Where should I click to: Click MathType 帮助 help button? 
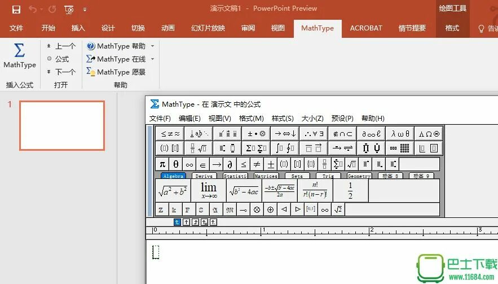(116, 46)
